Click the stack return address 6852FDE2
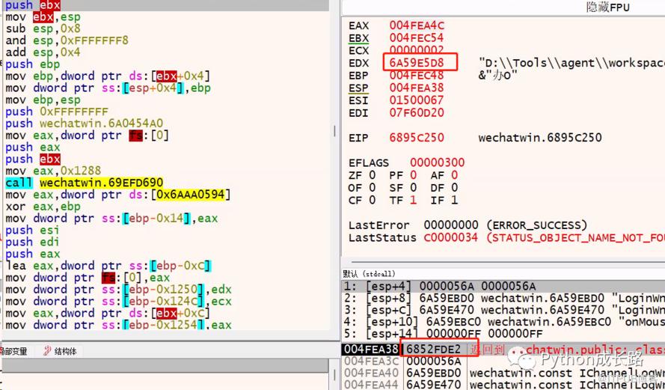665x390 pixels. (x=433, y=350)
